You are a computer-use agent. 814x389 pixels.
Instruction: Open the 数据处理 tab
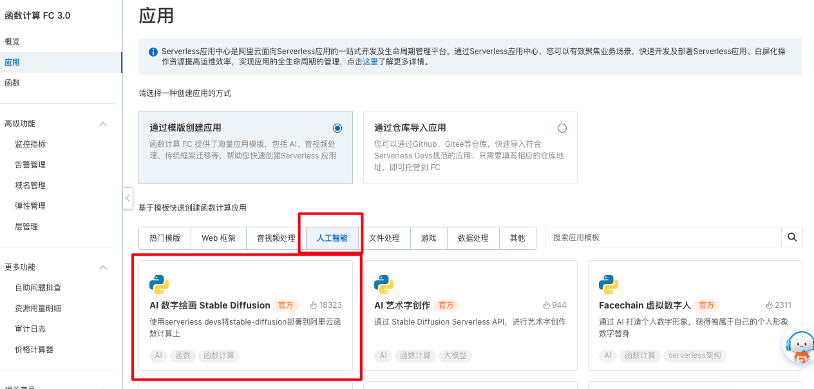click(473, 238)
